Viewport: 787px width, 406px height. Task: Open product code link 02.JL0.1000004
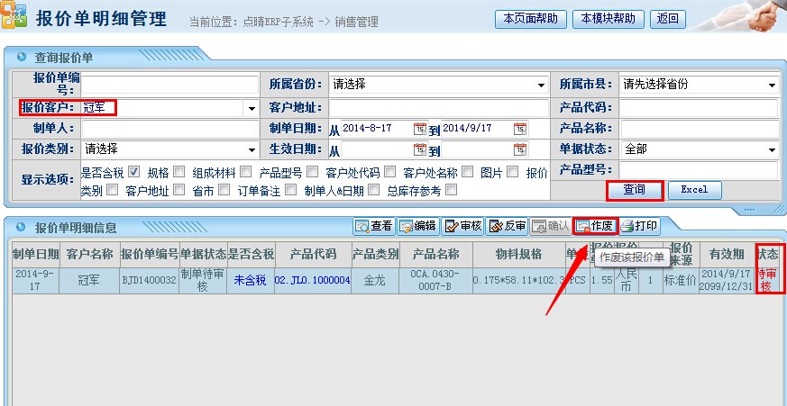pos(312,280)
